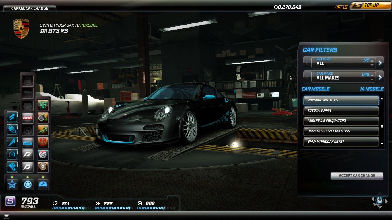Viewport: 392px width, 220px height.
Task: Click the CAR FILTERS heading
Action: [x=320, y=50]
